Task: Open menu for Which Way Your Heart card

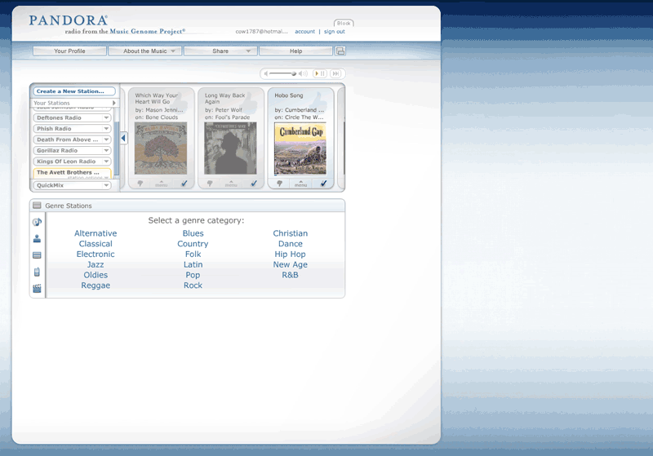Action: 161,184
